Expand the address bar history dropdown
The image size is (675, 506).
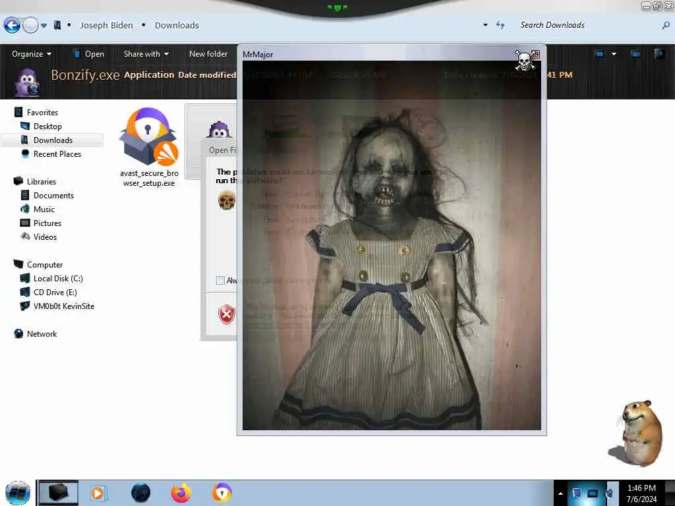point(486,25)
